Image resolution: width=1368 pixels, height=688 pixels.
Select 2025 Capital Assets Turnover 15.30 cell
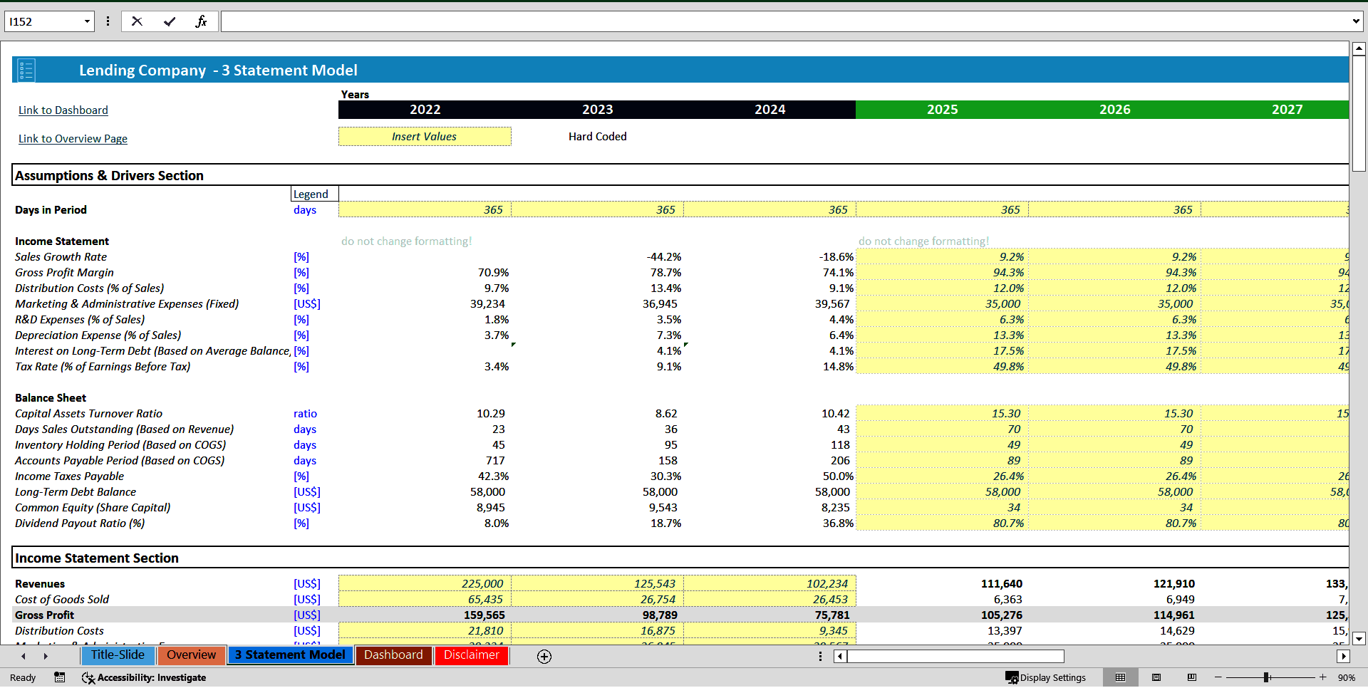942,414
